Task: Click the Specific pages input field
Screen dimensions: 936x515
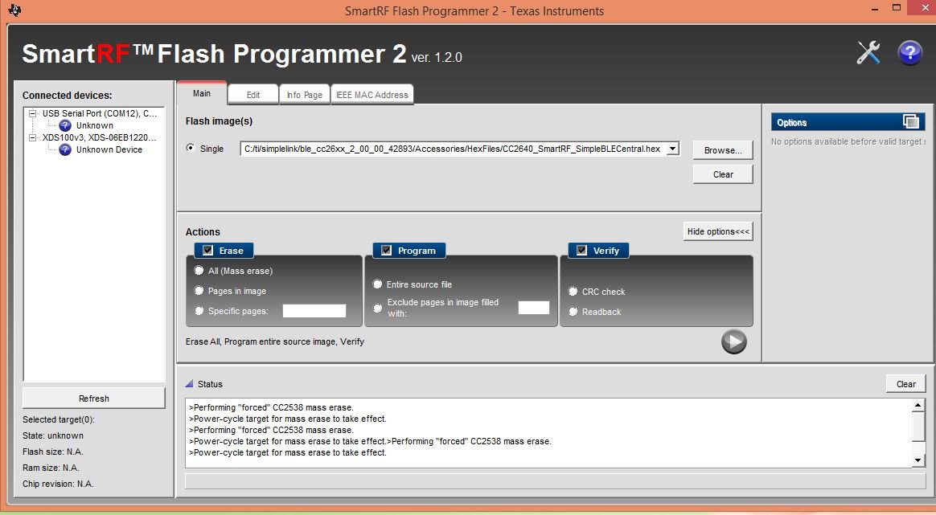Action: [x=314, y=311]
